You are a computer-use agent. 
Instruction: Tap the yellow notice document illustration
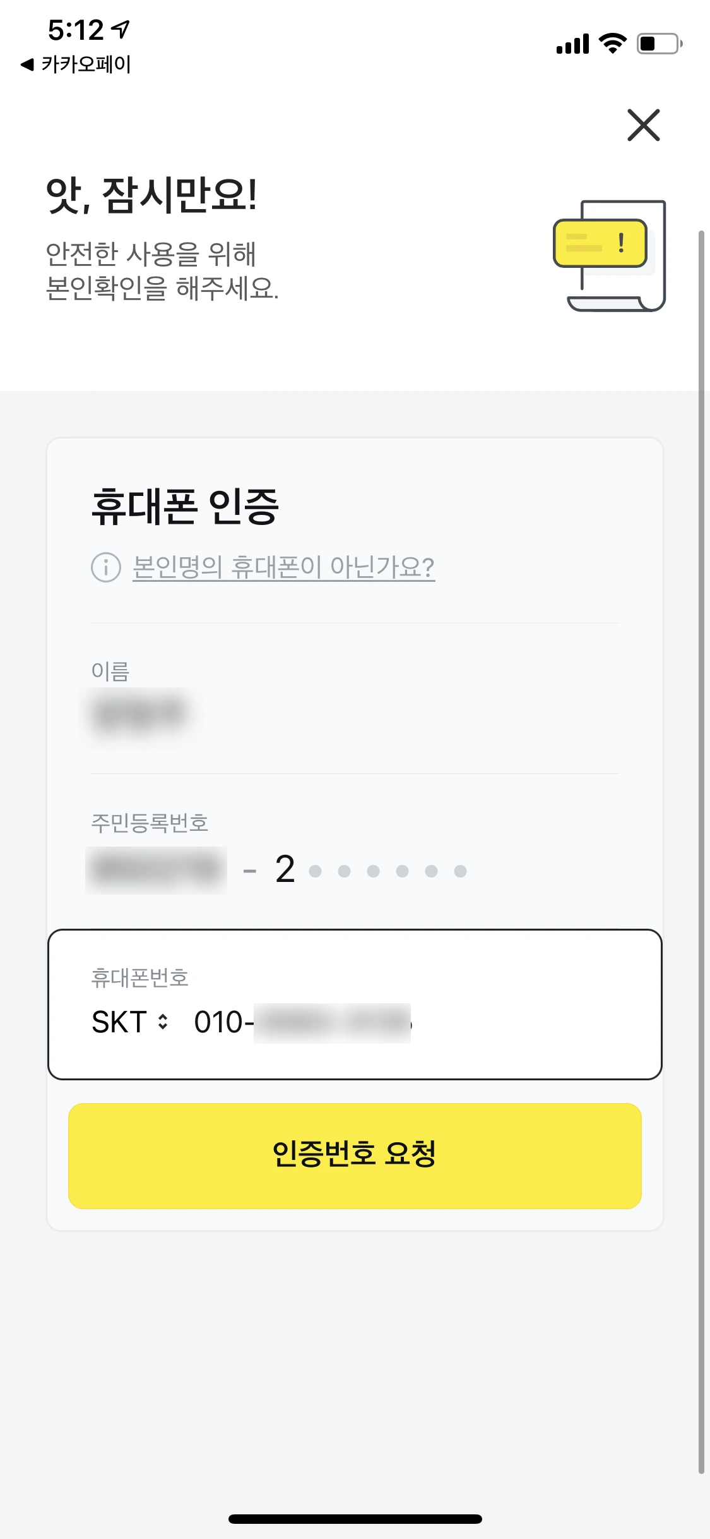tap(610, 256)
